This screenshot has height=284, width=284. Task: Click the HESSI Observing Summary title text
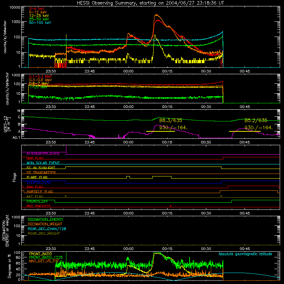point(150,3)
